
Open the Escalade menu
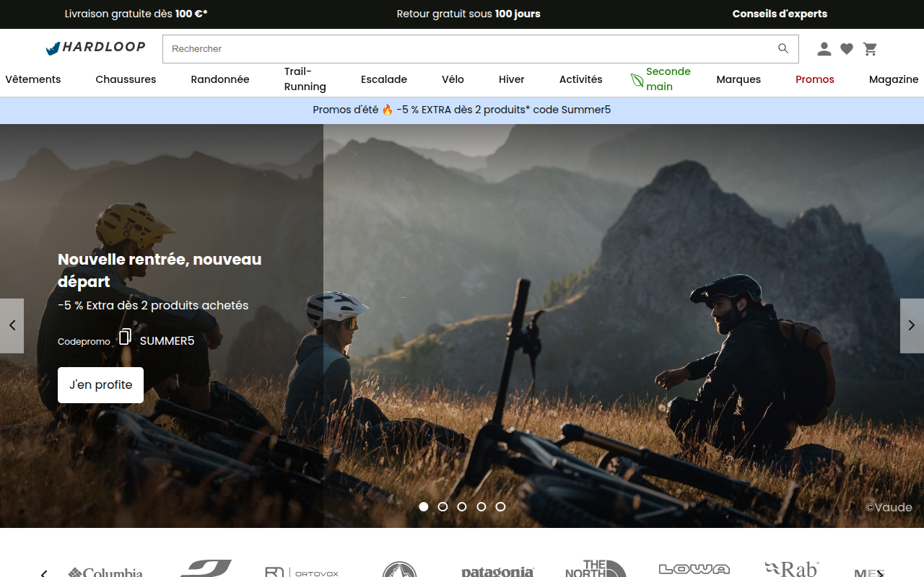click(384, 79)
